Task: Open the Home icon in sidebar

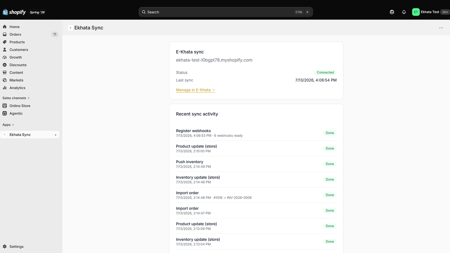Action: (x=4, y=27)
